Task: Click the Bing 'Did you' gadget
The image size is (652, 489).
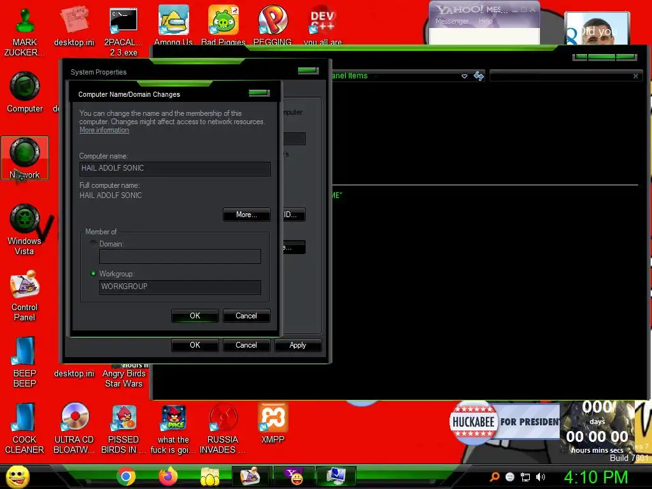Action: pos(597,28)
